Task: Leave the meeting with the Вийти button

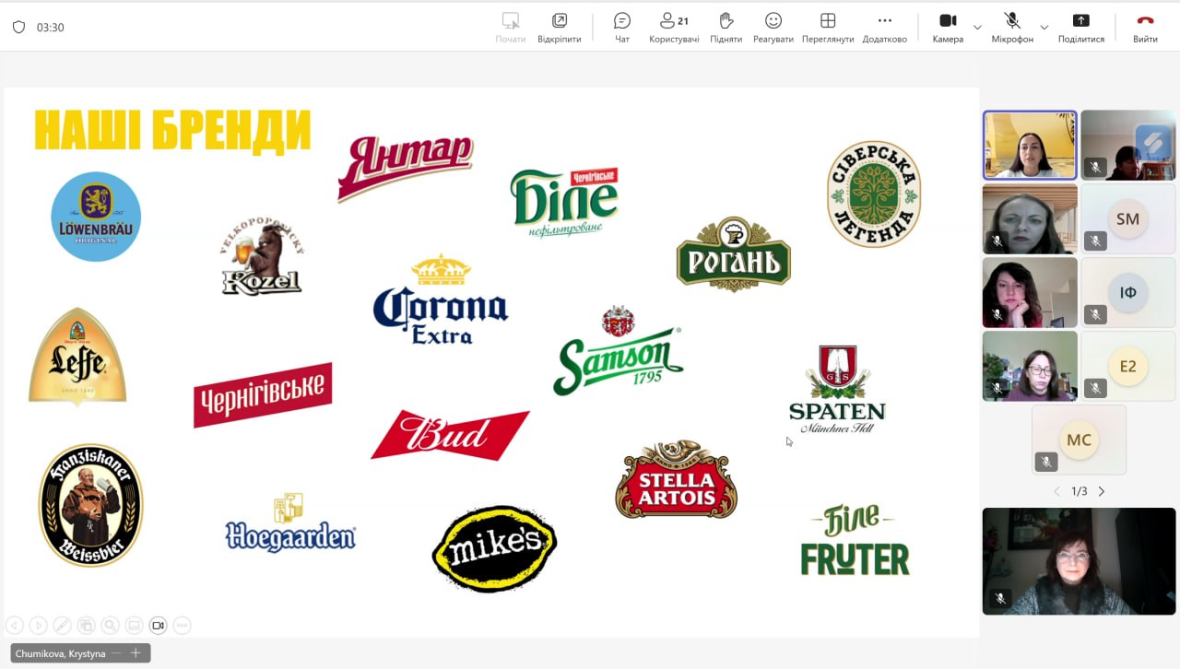Action: coord(1145,27)
